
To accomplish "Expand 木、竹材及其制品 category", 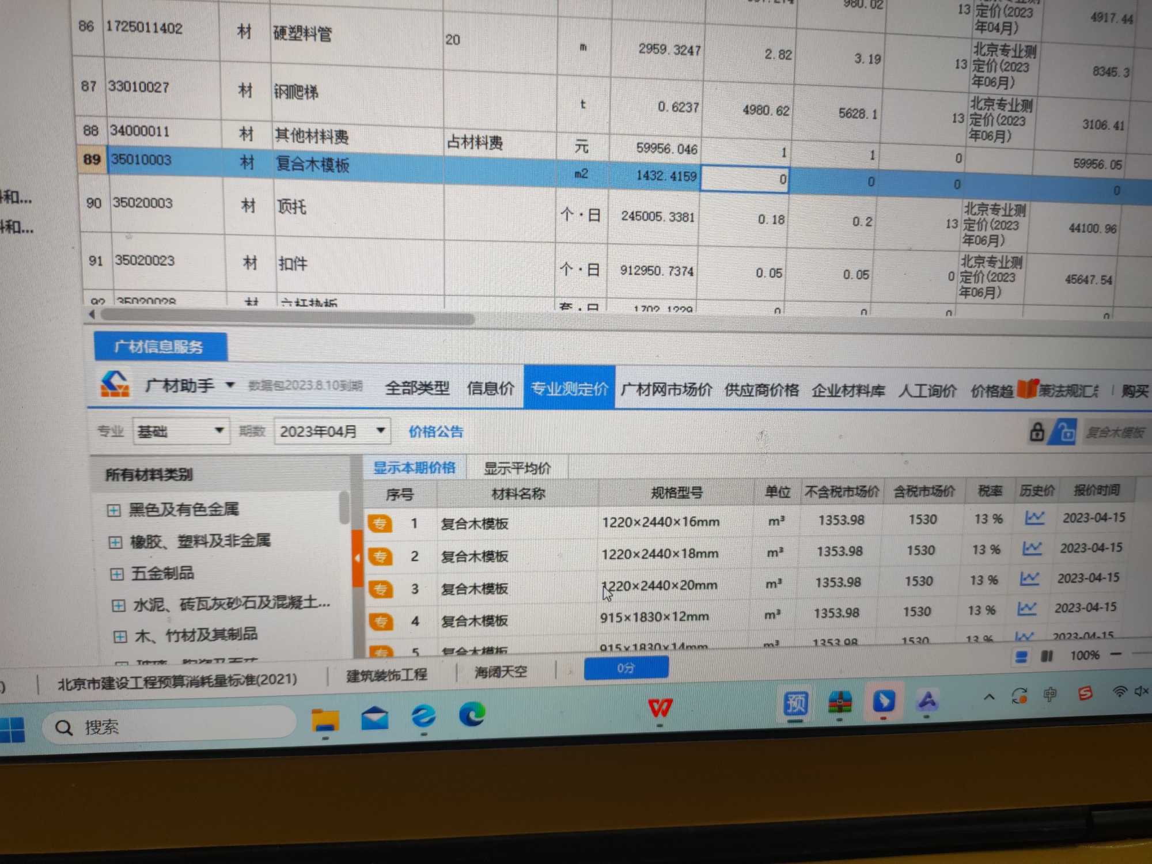I will point(120,636).
